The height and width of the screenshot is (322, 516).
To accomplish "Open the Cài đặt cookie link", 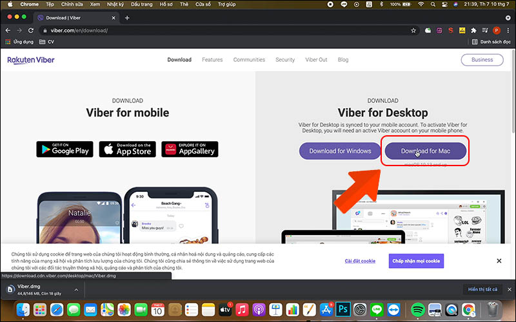I will pos(360,261).
